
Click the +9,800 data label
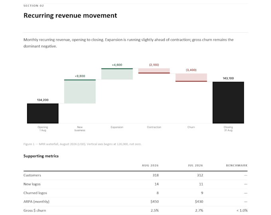(x=80, y=76)
